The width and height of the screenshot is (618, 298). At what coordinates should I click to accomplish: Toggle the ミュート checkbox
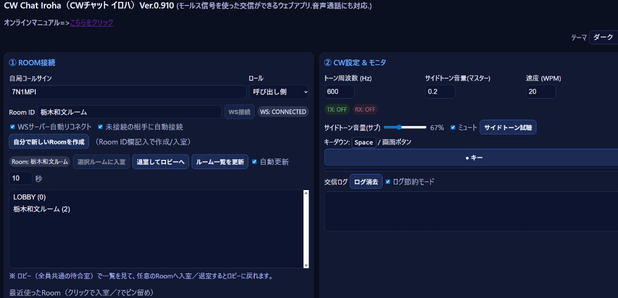[453, 128]
